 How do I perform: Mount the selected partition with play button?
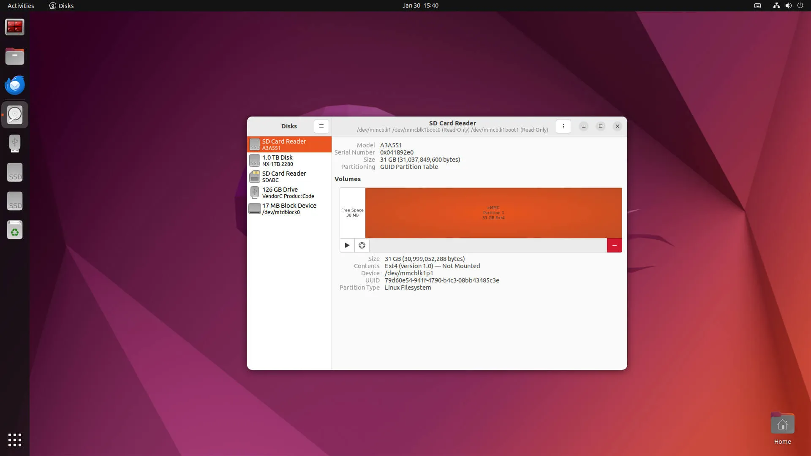[x=347, y=245]
